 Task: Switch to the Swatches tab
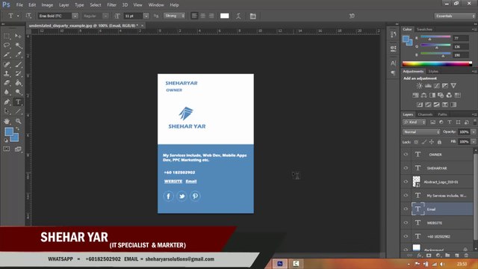click(424, 29)
